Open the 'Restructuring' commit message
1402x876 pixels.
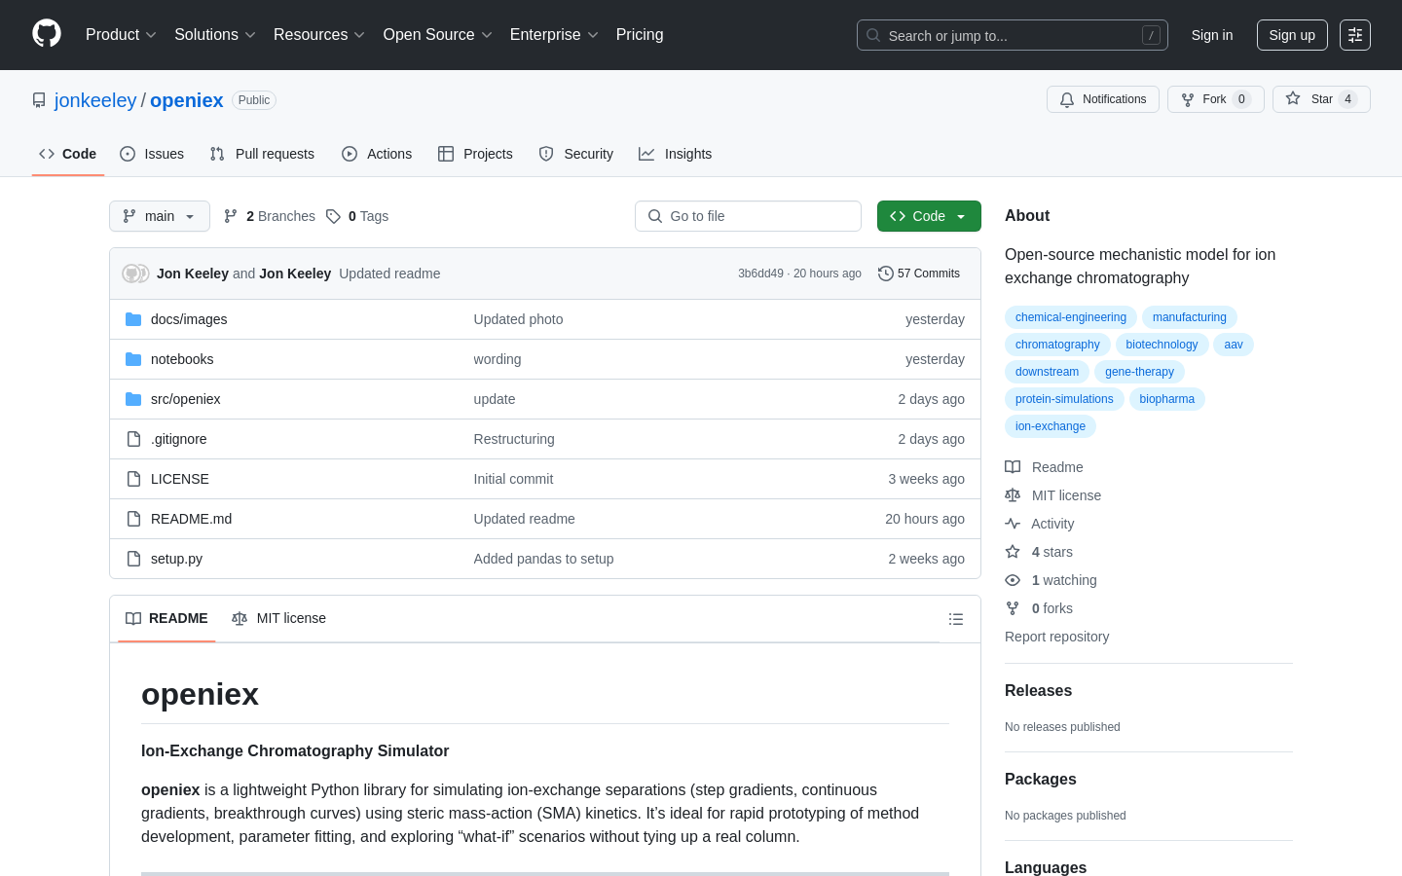514,439
